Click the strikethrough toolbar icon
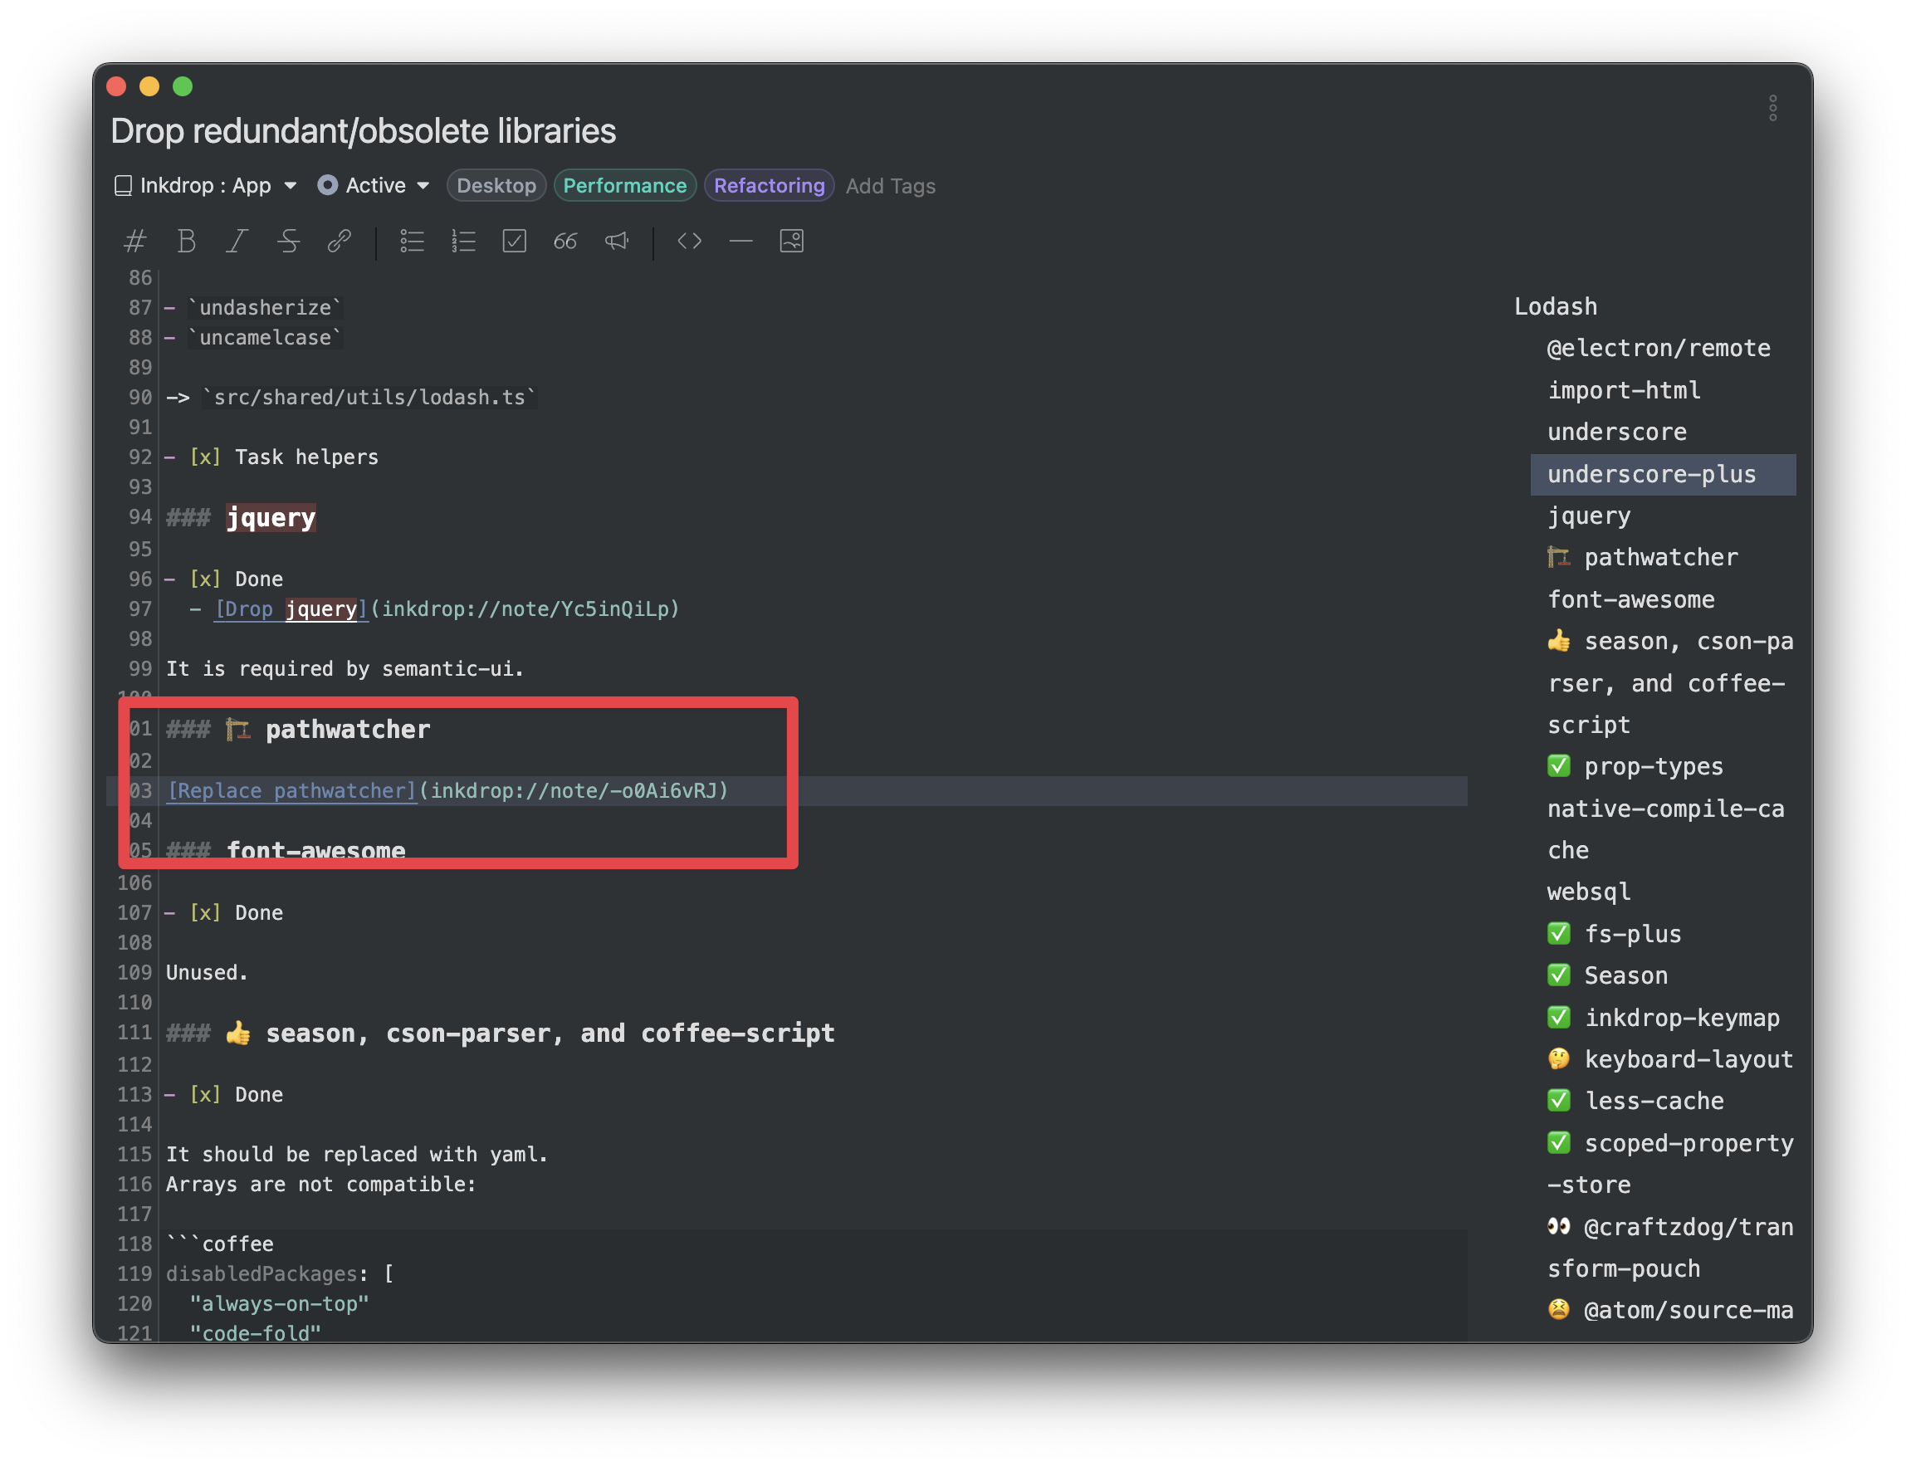1906x1466 pixels. [288, 241]
